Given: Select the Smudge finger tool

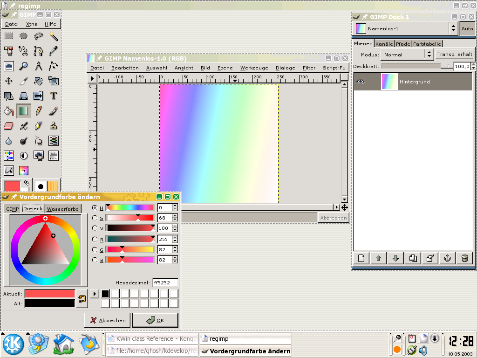Looking at the screenshot, I should pyautogui.click(x=38, y=141).
